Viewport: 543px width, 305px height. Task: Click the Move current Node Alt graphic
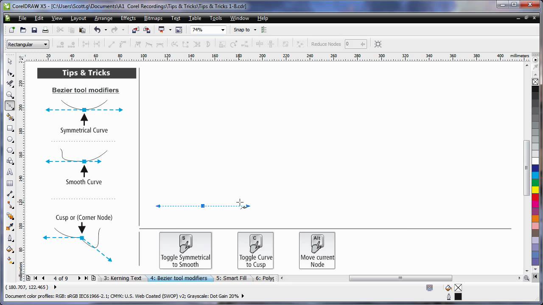tap(317, 250)
